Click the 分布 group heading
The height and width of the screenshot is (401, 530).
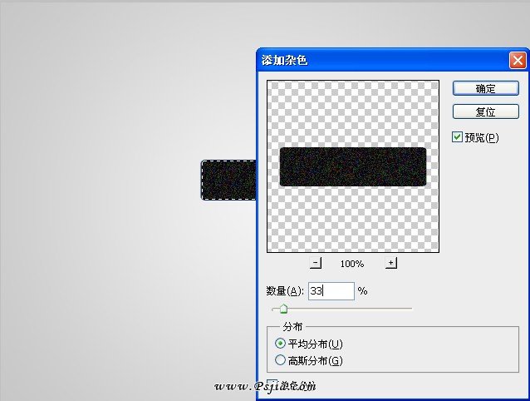click(x=292, y=327)
